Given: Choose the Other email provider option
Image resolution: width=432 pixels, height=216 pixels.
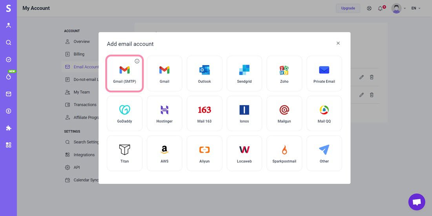Looking at the screenshot, I should tap(324, 153).
